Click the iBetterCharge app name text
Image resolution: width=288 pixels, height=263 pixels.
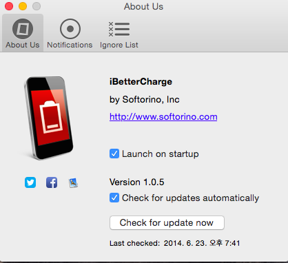[141, 82]
